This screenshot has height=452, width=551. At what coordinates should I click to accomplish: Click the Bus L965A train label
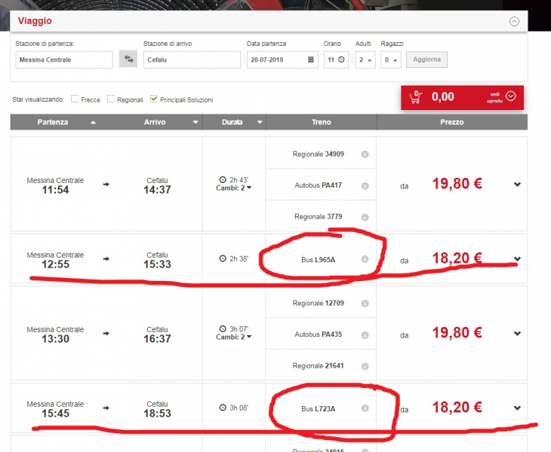click(318, 259)
